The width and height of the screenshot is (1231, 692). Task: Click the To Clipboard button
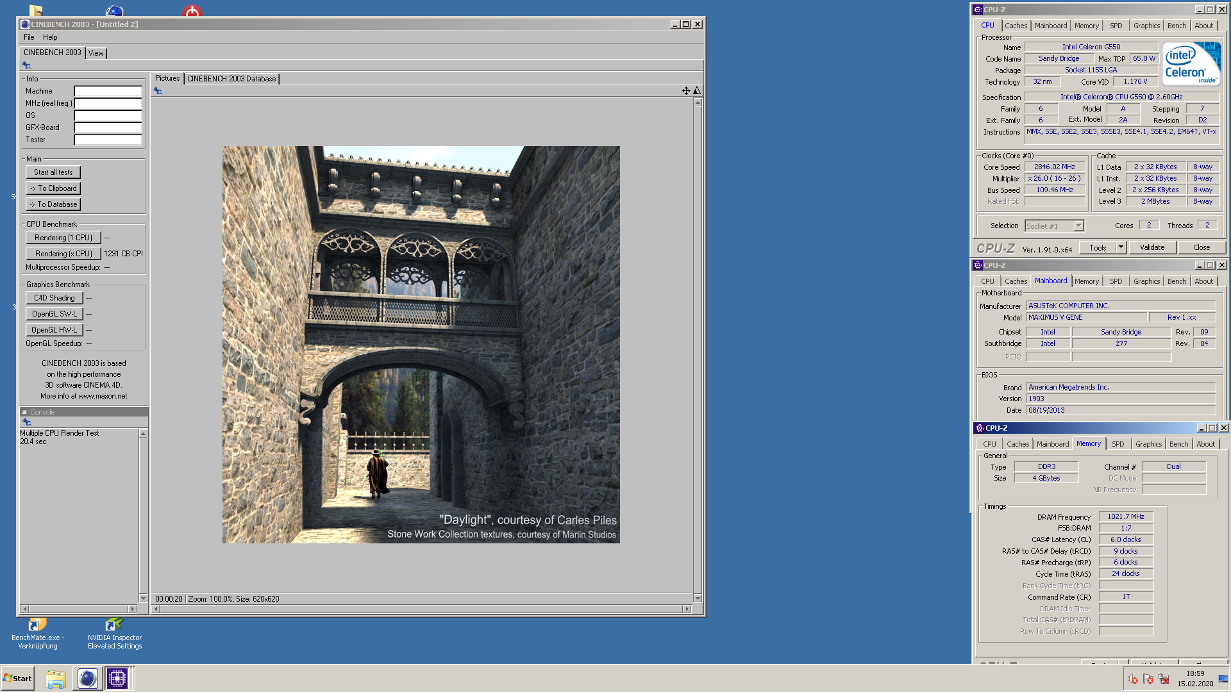click(x=53, y=188)
